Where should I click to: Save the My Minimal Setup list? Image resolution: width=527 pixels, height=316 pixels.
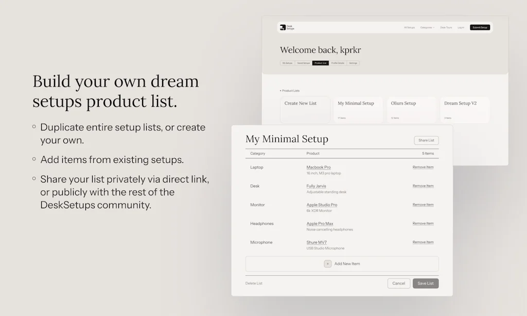(x=426, y=284)
